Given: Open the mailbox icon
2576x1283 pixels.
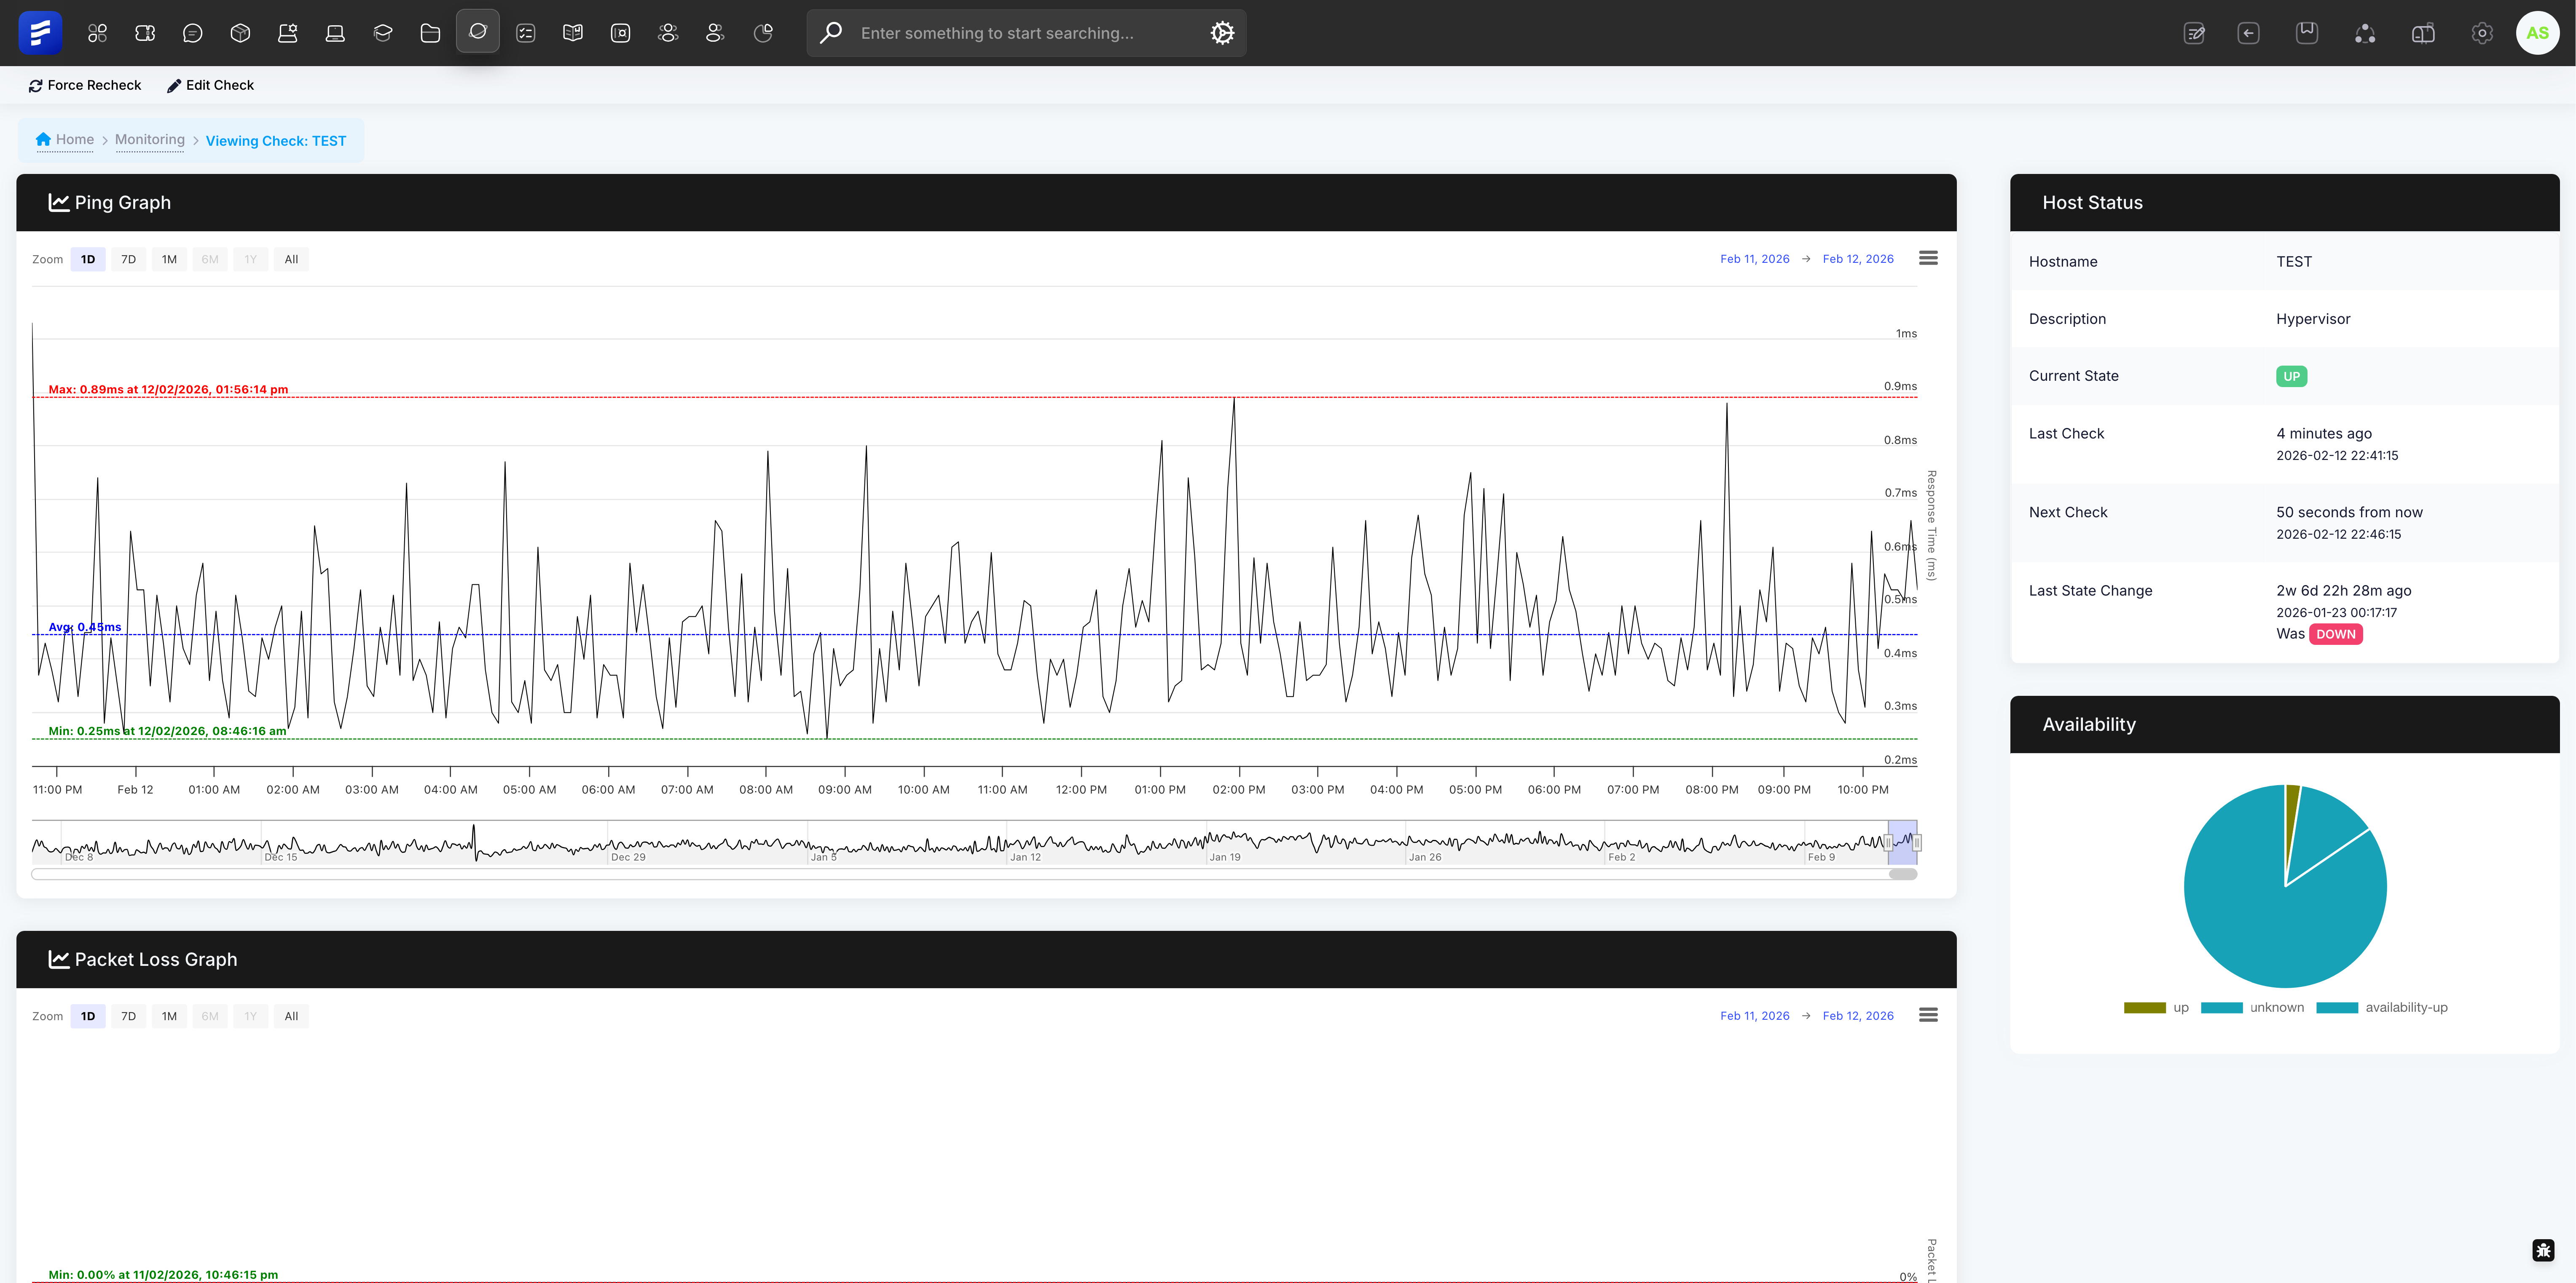Looking at the screenshot, I should 2423,33.
